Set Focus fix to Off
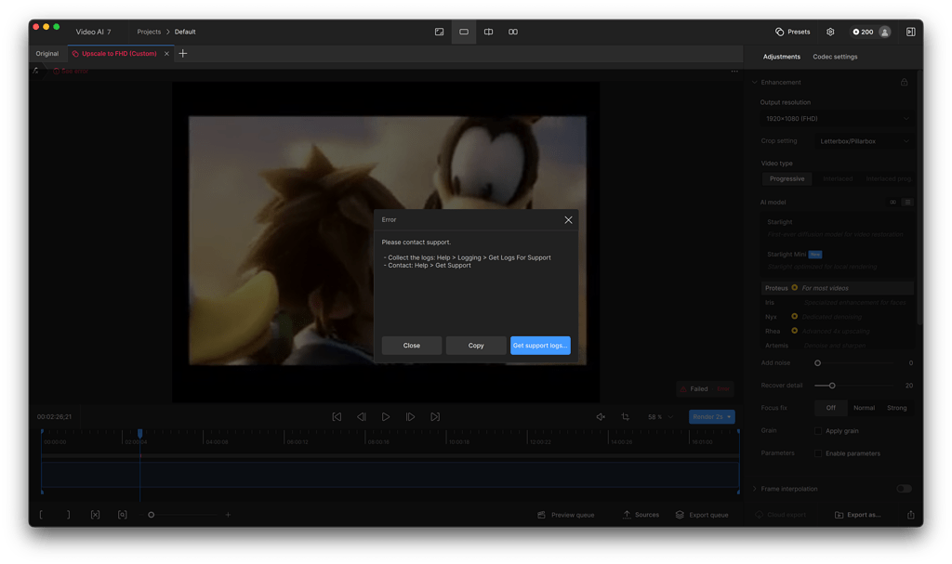The width and height of the screenshot is (952, 564). (830, 408)
